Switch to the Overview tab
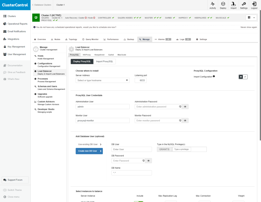Screen dimensions: 261x202 [40, 39]
